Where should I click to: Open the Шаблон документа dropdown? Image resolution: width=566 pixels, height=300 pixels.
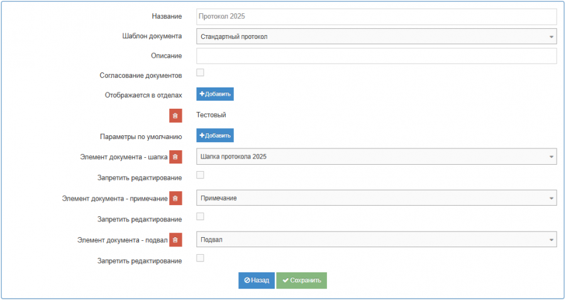click(x=376, y=36)
